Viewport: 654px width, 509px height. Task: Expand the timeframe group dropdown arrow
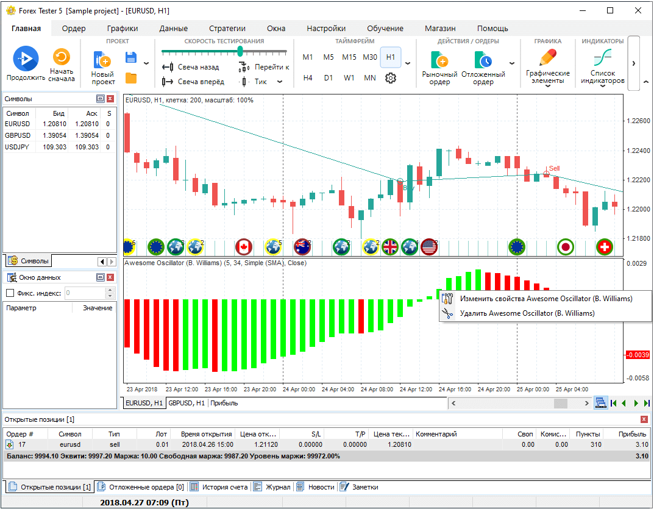pyautogui.click(x=407, y=63)
